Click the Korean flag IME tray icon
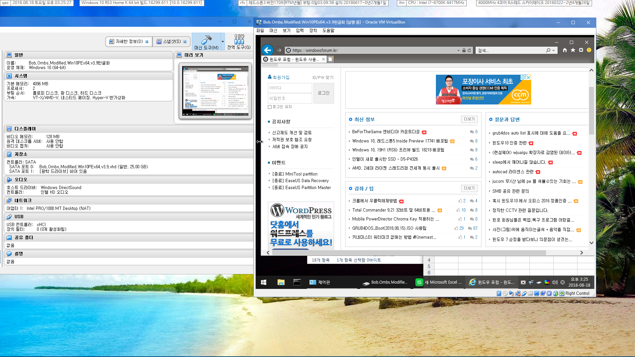 pos(523,282)
